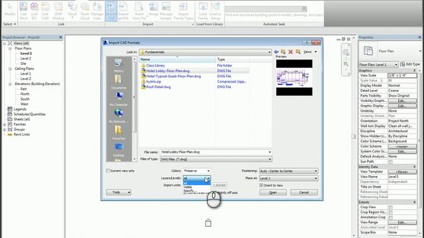Image resolution: width=424 pixels, height=238 pixels.
Task: Toggle Crop View checkbox in Properties
Action: (x=390, y=207)
